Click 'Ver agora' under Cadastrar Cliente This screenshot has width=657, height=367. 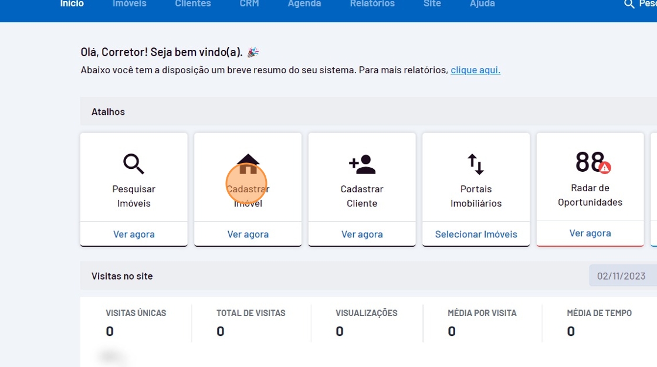[x=362, y=235]
